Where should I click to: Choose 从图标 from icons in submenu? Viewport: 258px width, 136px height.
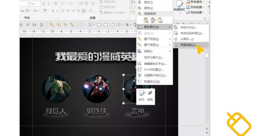pos(191,39)
